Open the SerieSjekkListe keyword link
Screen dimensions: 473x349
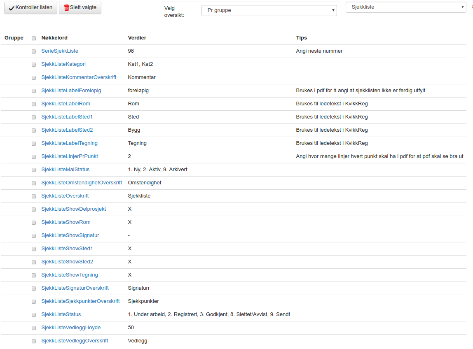60,51
